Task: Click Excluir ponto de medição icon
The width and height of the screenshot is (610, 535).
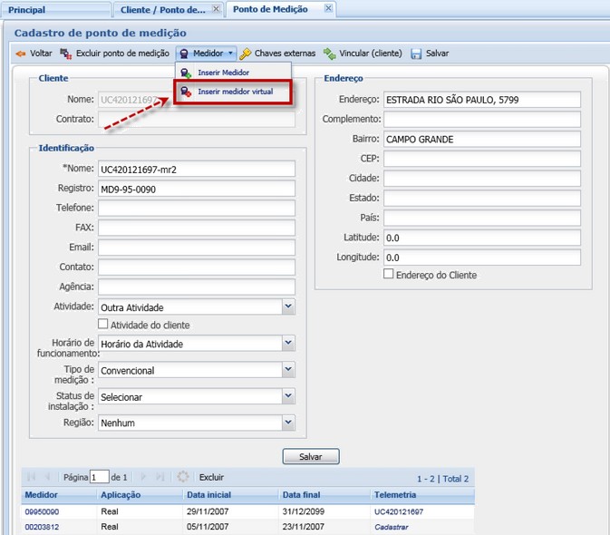Action: coord(65,53)
